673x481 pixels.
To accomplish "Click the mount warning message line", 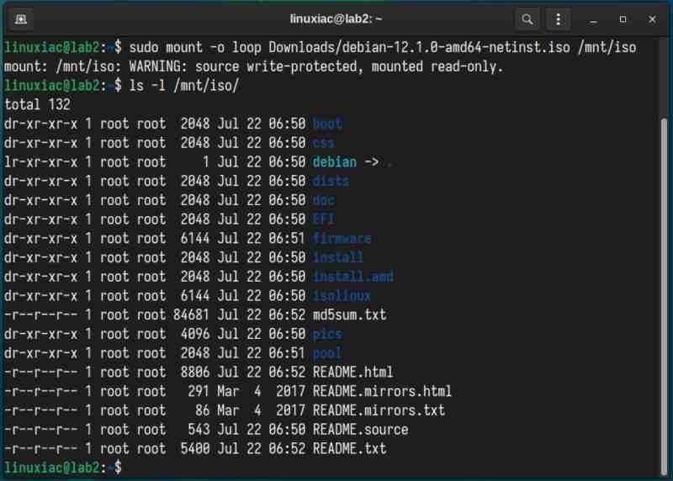I will coord(252,66).
